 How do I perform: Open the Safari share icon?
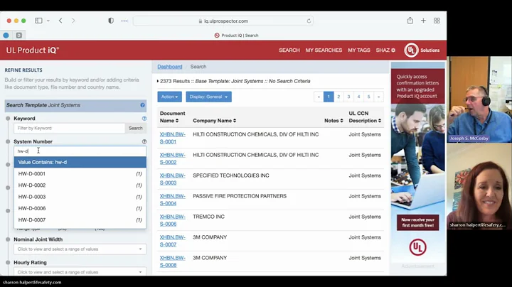(410, 21)
